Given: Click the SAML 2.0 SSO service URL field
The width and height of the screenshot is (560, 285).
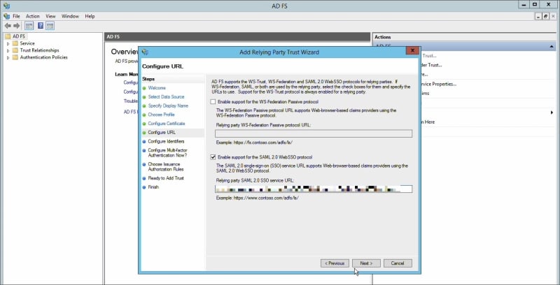Looking at the screenshot, I should [x=313, y=189].
